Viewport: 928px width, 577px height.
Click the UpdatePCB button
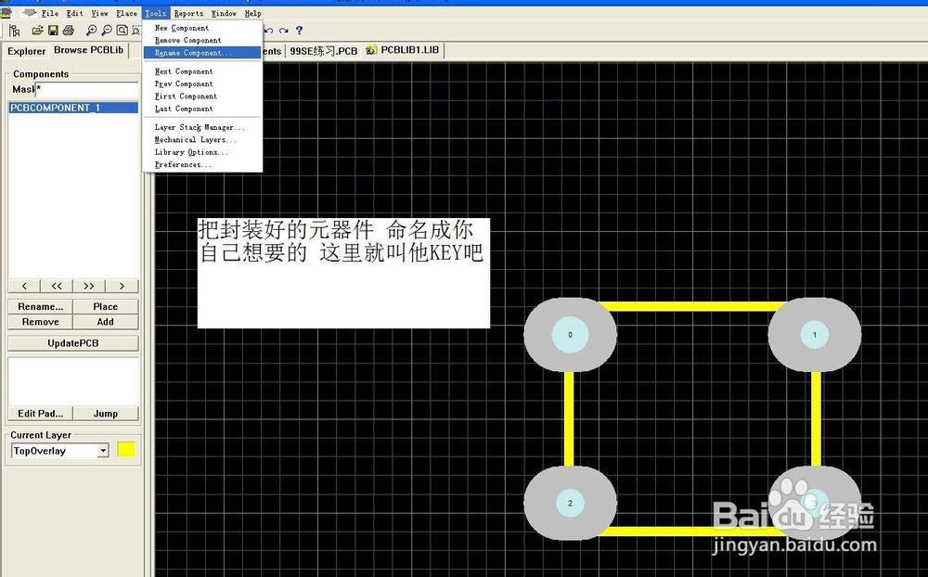coord(72,343)
